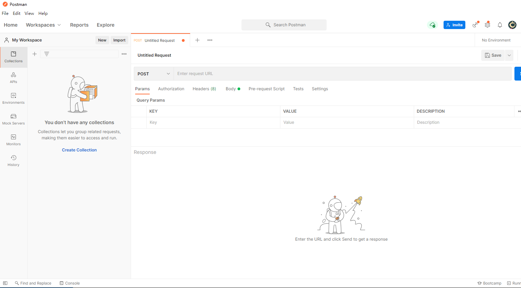Open the Workspaces dropdown
This screenshot has width=521, height=288.
coord(43,25)
